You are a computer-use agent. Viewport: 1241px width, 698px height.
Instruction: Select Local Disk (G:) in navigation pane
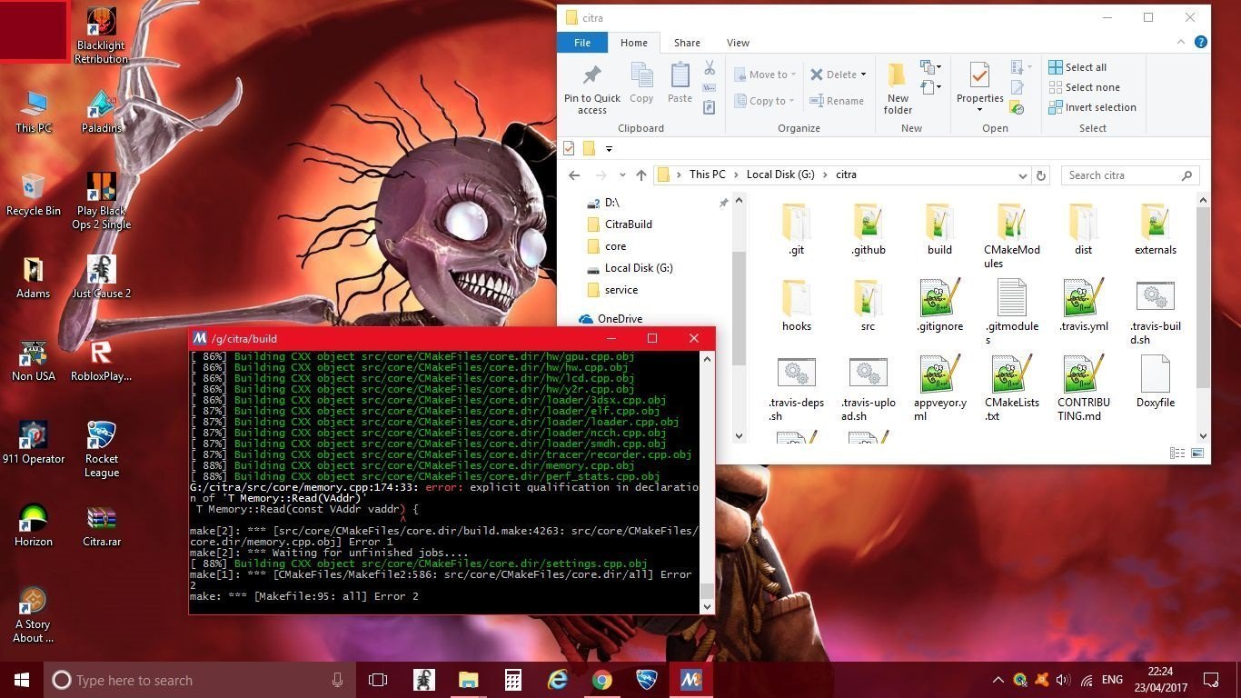pos(629,268)
